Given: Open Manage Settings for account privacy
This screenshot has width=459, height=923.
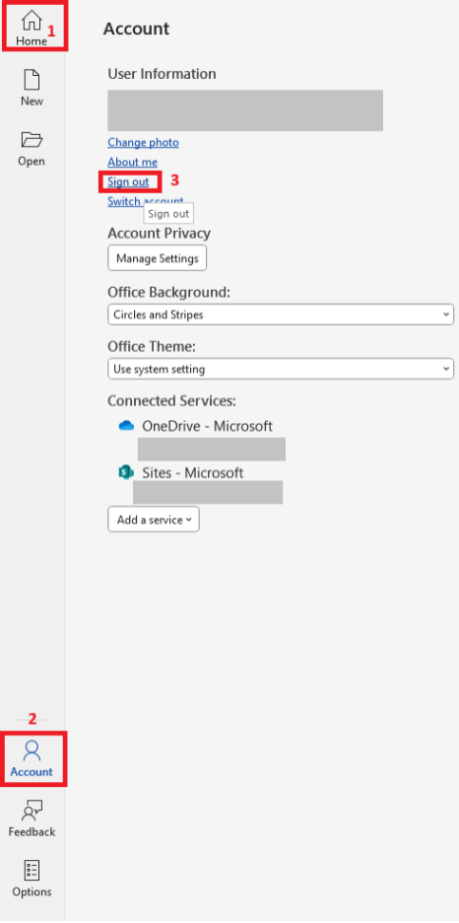Looking at the screenshot, I should pyautogui.click(x=157, y=258).
